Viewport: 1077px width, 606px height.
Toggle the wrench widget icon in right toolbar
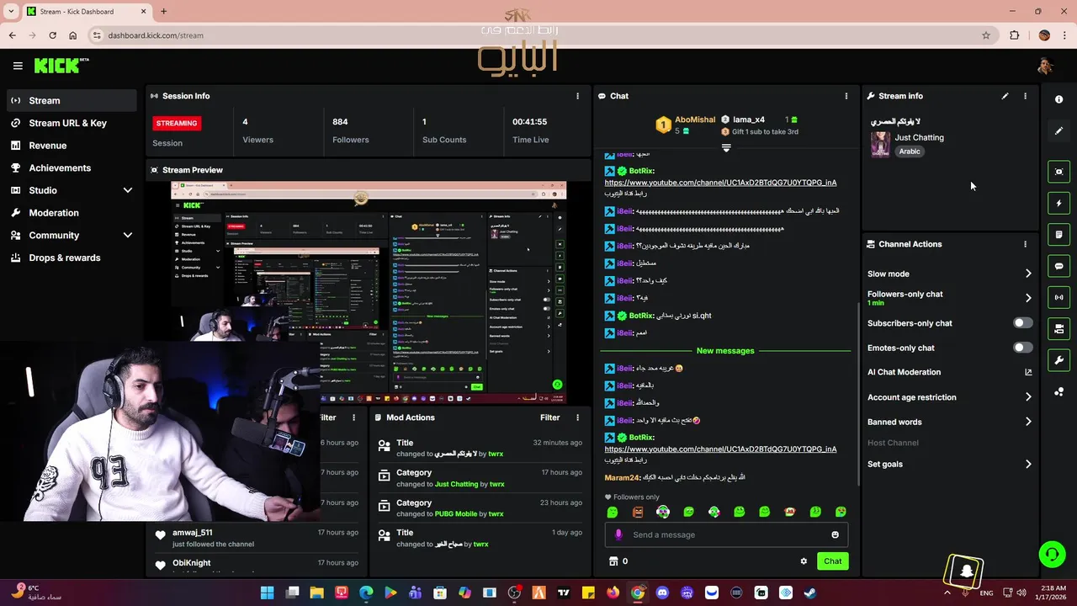pyautogui.click(x=1059, y=360)
